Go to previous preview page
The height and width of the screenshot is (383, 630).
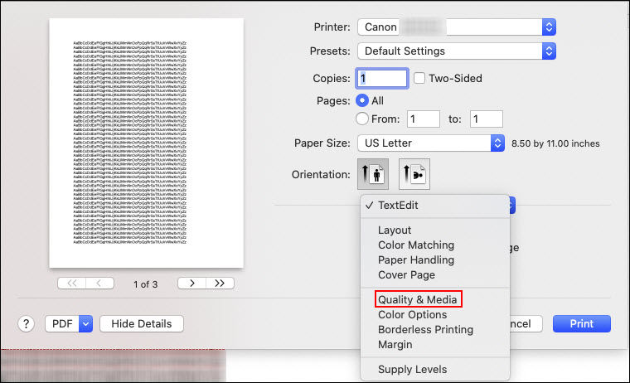(x=99, y=283)
